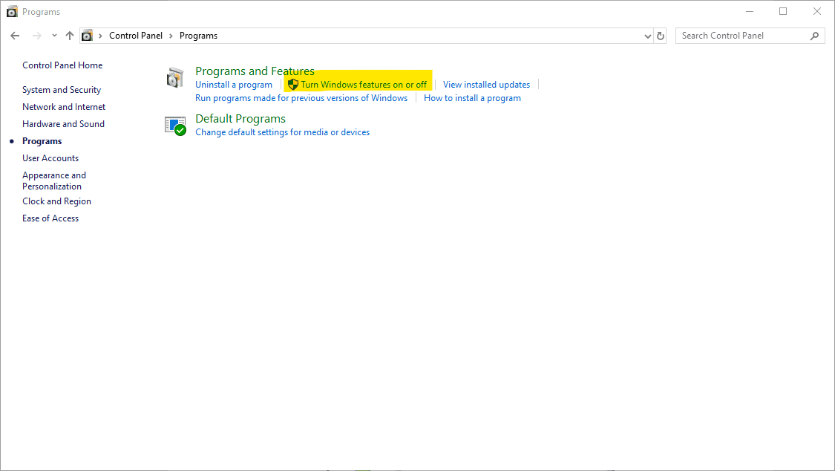The height and width of the screenshot is (471, 835).
Task: Click the Back arrow navigation button
Action: [x=15, y=36]
